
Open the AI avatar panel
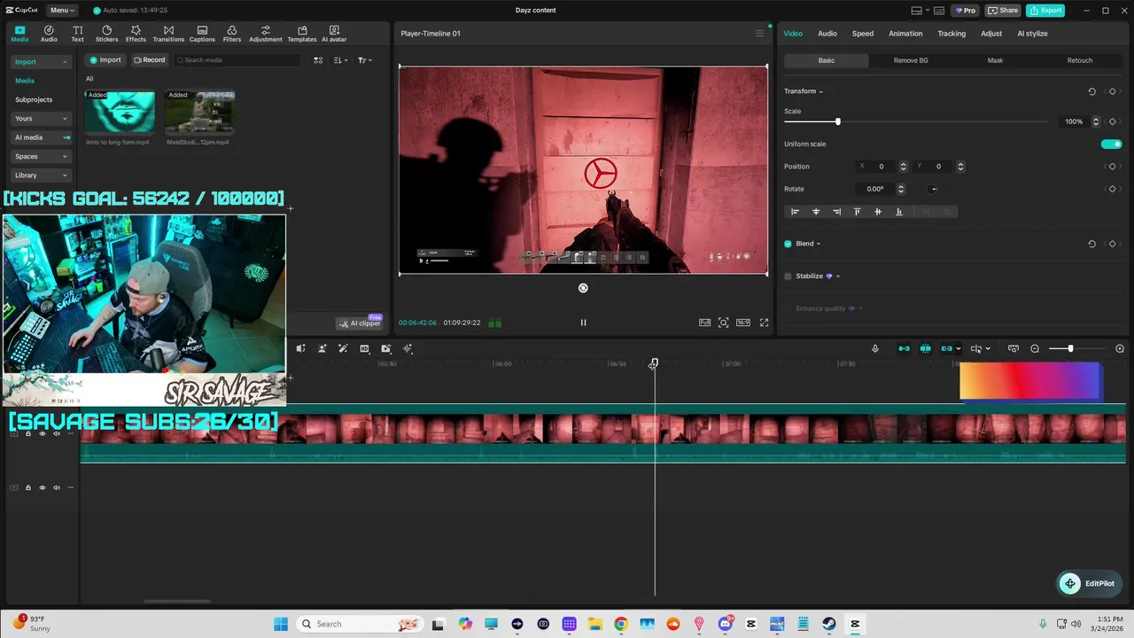(334, 34)
